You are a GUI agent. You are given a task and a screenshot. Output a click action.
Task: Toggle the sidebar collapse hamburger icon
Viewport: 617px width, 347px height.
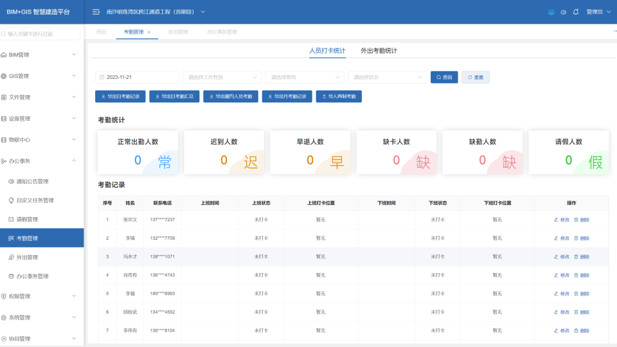96,12
